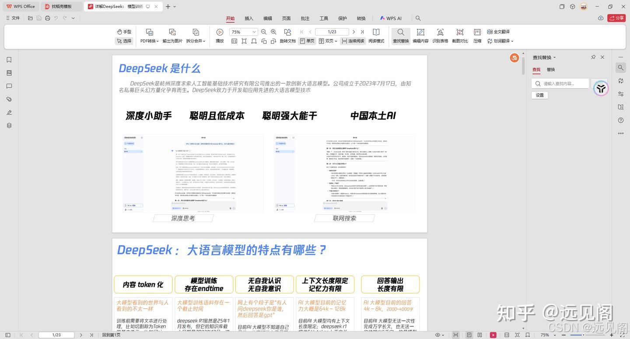Open attachments paperclip in left sidebar
The width and height of the screenshot is (630, 339).
[x=9, y=99]
